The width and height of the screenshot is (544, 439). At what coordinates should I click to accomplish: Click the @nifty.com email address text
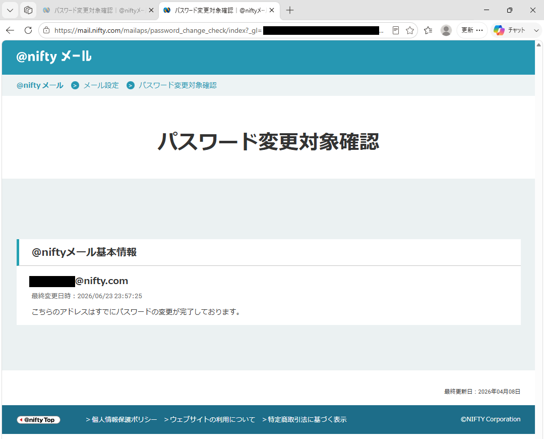(x=102, y=281)
